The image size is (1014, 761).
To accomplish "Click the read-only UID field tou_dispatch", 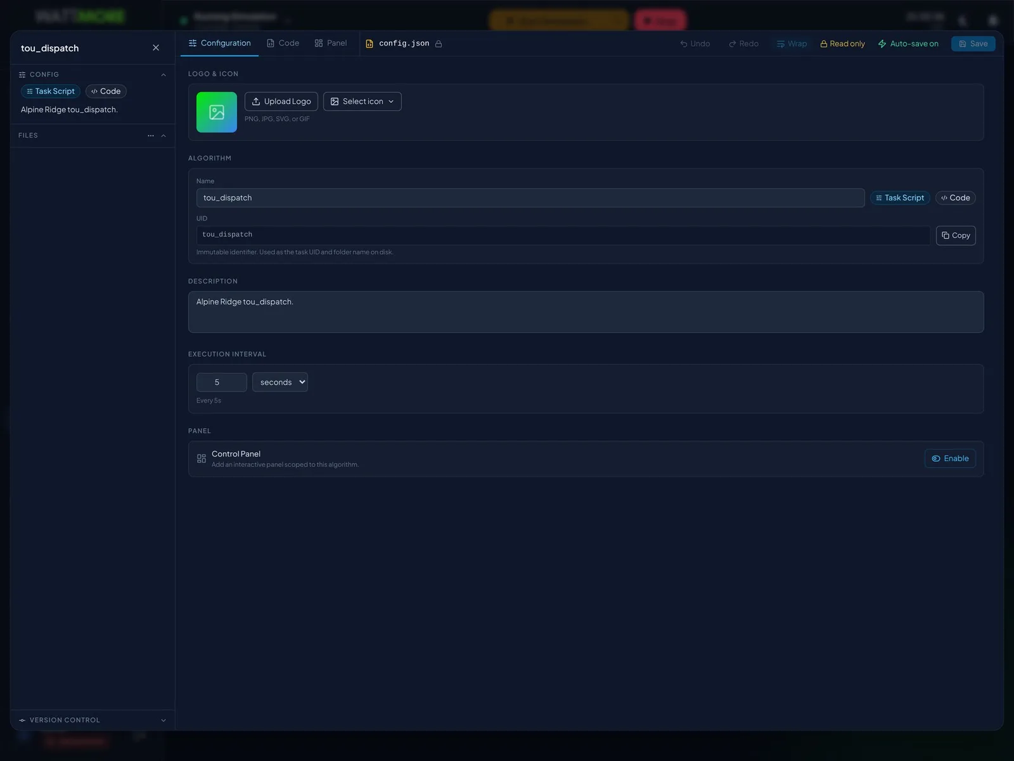I will [563, 235].
